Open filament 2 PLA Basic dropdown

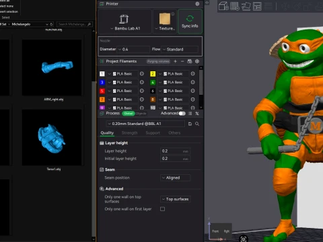click(x=173, y=74)
